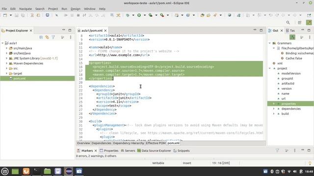Open the File menu
The image size is (314, 176).
(x=4, y=9)
